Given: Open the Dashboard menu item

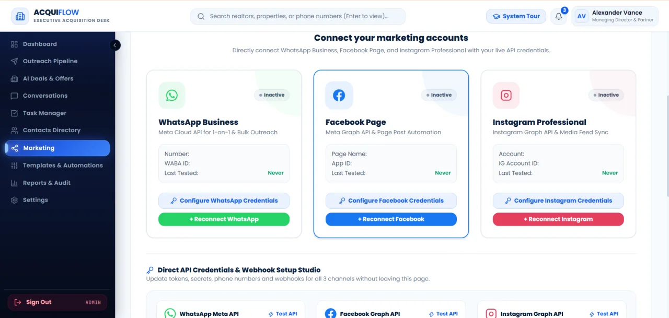Looking at the screenshot, I should pyautogui.click(x=57, y=44).
